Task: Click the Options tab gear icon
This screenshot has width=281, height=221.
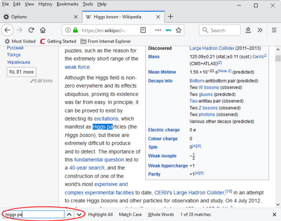Action: [6, 17]
